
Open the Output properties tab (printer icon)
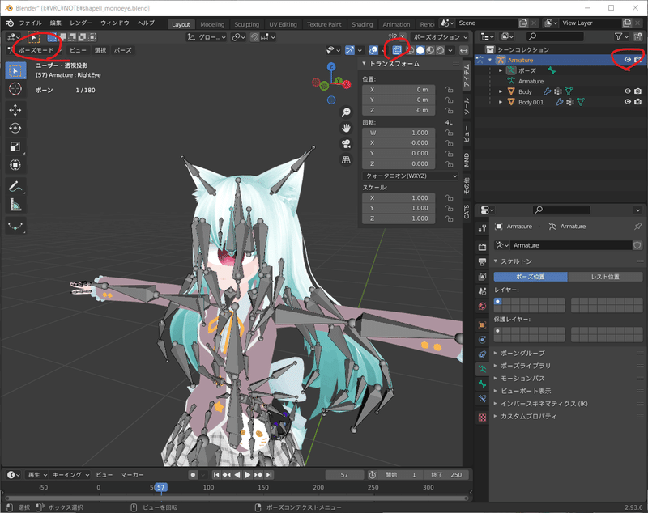pyautogui.click(x=482, y=261)
